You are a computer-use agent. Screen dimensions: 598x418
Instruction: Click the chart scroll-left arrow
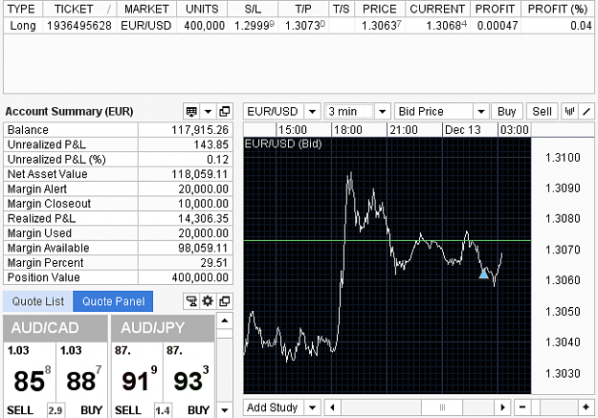point(332,407)
